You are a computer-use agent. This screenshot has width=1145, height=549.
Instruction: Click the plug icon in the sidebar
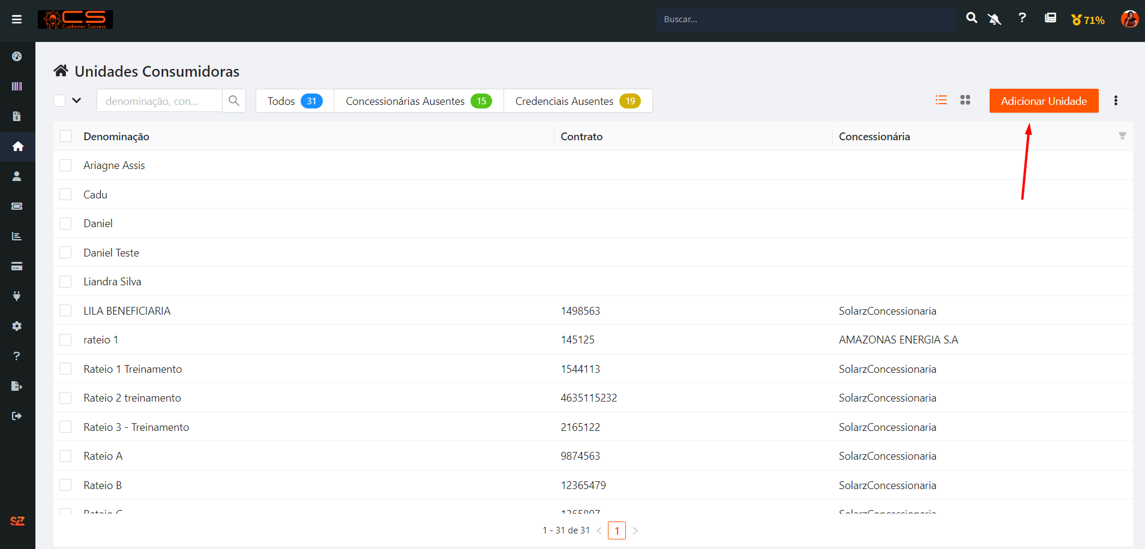(x=17, y=296)
